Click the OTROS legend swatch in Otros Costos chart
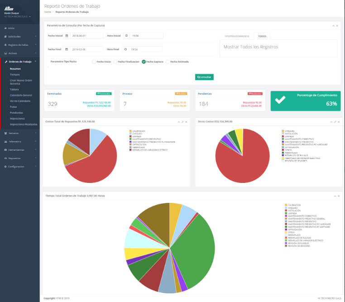The height and width of the screenshot is (302, 345). click(x=283, y=150)
